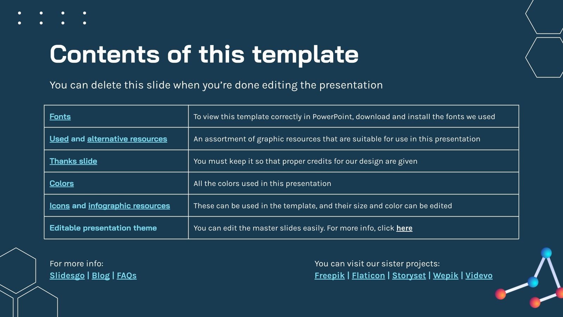
Task: Click the 'Used' resources link
Action: coord(59,139)
